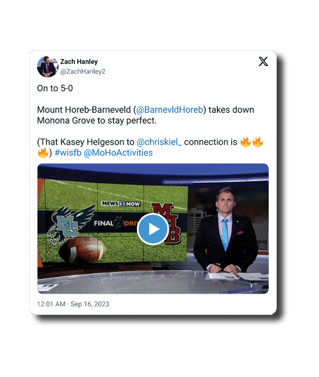Click the News 3 Now logo in video

coord(121,204)
